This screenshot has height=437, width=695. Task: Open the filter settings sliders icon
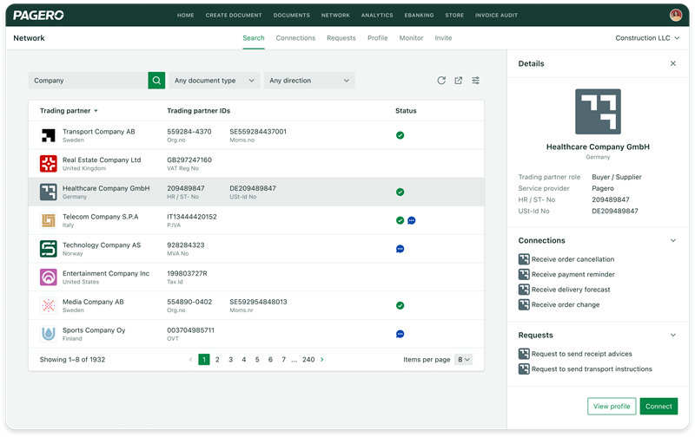click(476, 81)
